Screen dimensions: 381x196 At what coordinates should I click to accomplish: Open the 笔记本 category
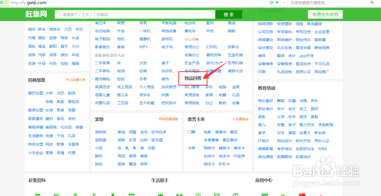(101, 23)
